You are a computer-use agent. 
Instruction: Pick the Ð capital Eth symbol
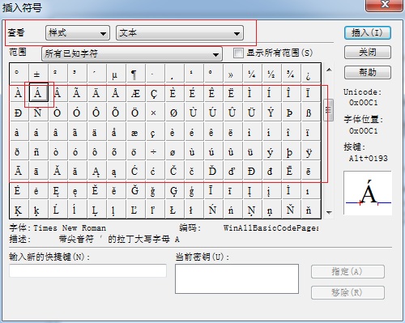pos(19,112)
